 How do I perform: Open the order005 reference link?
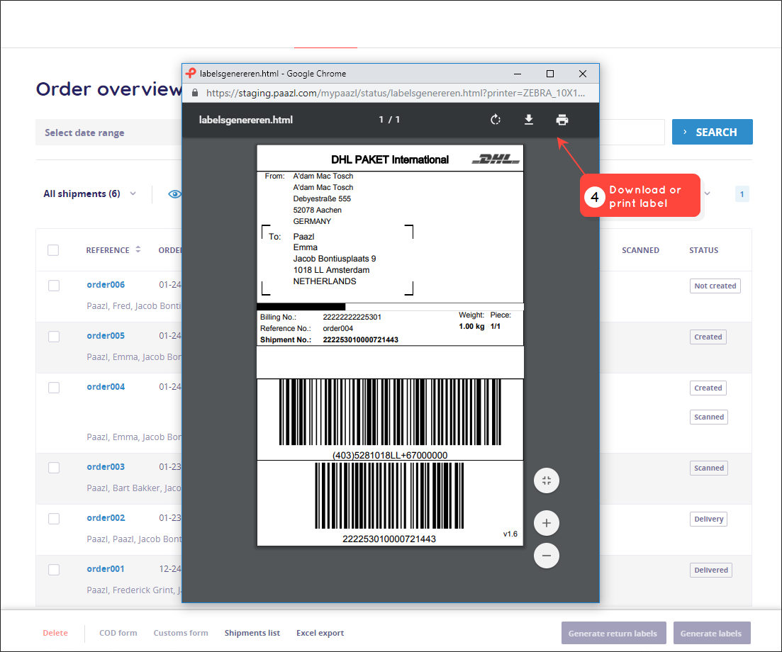click(106, 335)
